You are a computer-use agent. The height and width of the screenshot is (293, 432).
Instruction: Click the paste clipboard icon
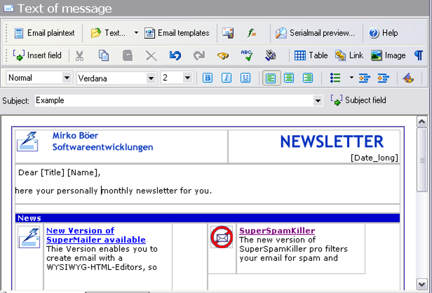127,55
